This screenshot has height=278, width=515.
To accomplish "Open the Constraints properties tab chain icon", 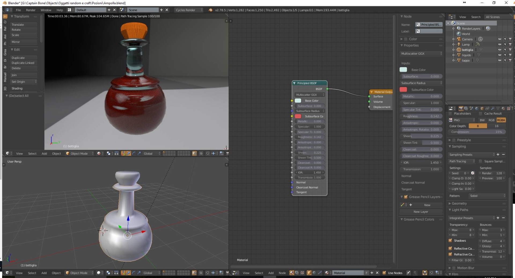I will point(487,108).
